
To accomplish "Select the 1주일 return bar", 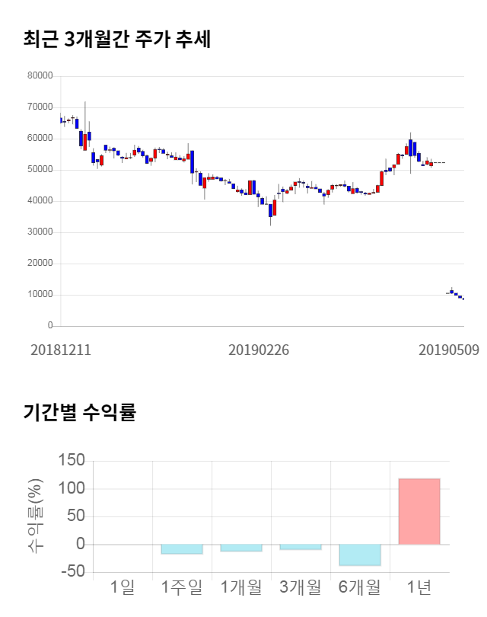I will click(181, 549).
